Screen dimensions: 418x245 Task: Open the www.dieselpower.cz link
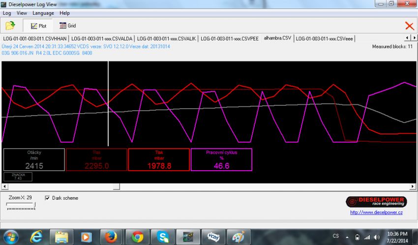(x=376, y=213)
